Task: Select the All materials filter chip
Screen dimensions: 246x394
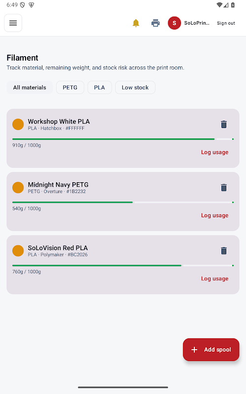Action: tap(30, 88)
